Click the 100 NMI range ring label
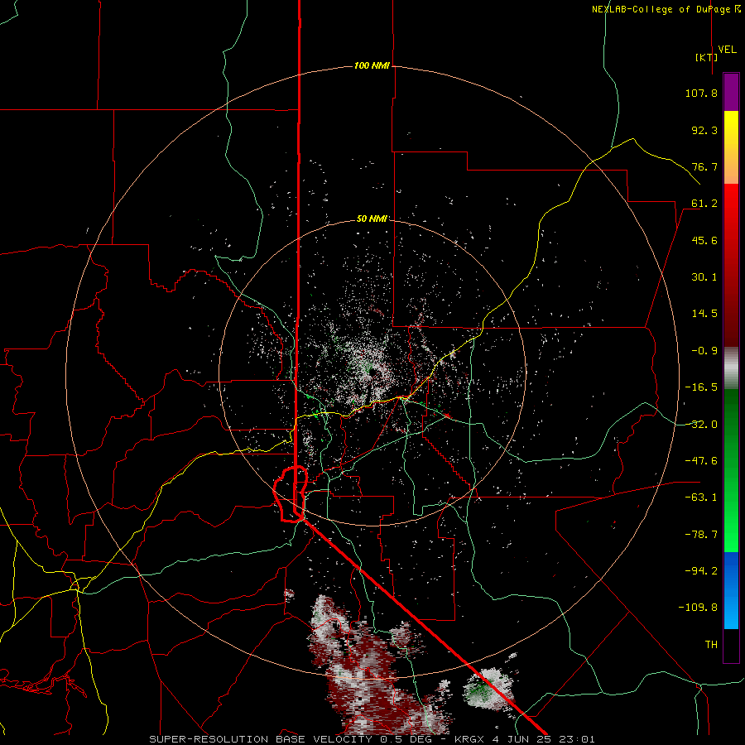 [372, 65]
